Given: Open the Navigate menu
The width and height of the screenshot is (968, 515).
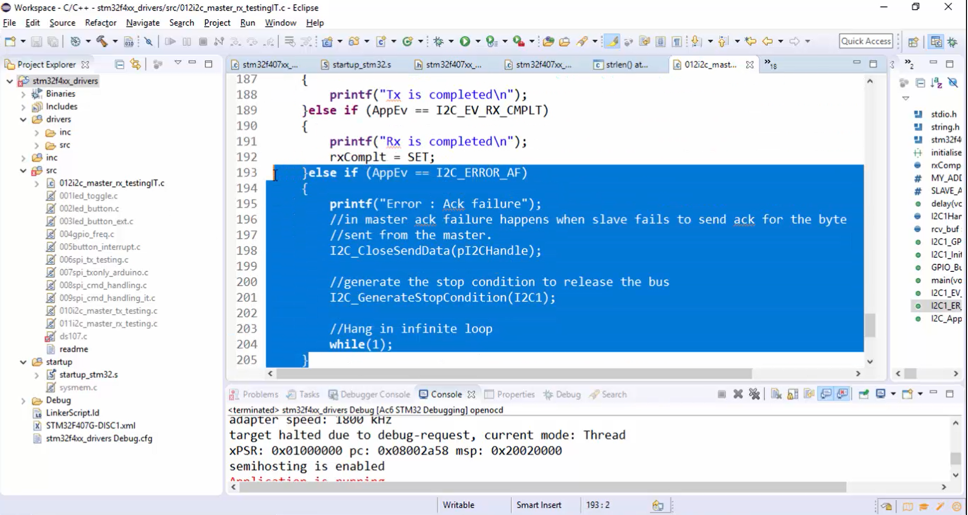Looking at the screenshot, I should click(143, 23).
